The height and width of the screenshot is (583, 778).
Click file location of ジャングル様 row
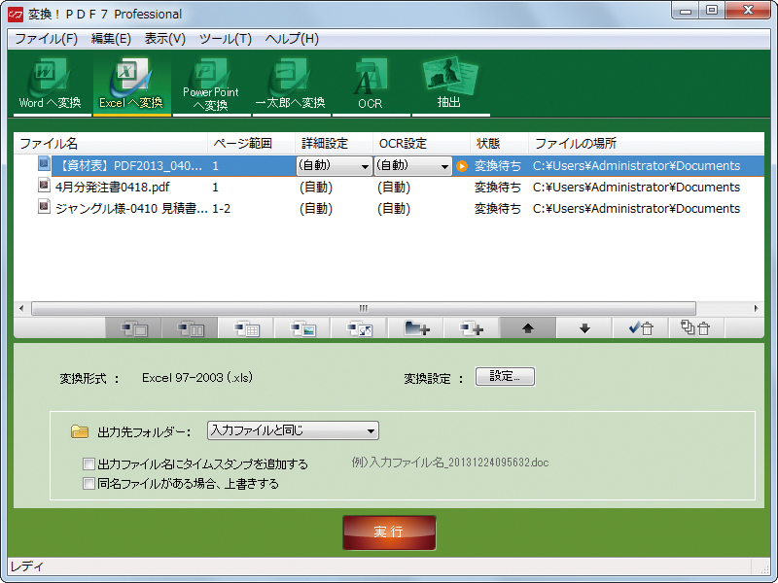pos(637,209)
